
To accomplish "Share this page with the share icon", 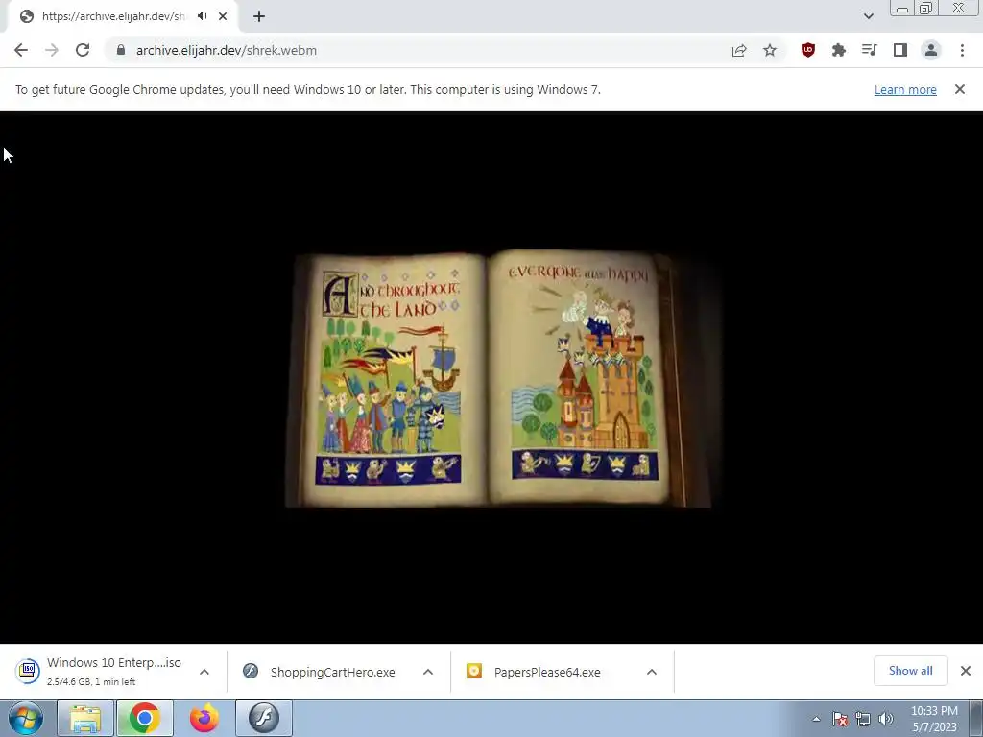I will [739, 50].
